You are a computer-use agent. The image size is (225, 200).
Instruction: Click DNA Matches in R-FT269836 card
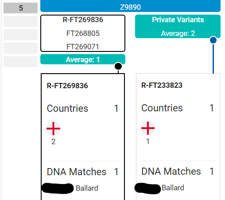click(77, 172)
